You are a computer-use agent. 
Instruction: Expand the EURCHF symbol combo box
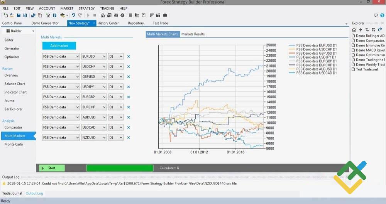pyautogui.click(x=94, y=107)
